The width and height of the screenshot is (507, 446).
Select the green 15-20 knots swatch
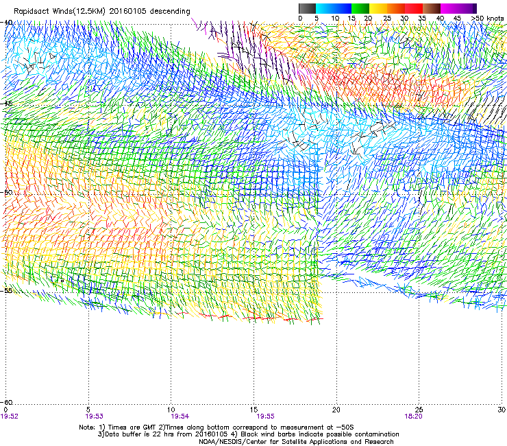coord(360,8)
